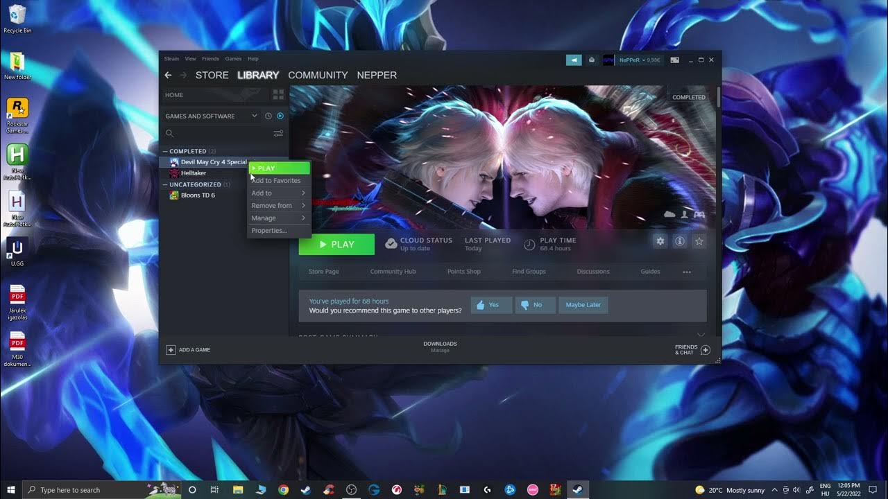Open the View menu
Image resolution: width=888 pixels, height=499 pixels.
(190, 59)
